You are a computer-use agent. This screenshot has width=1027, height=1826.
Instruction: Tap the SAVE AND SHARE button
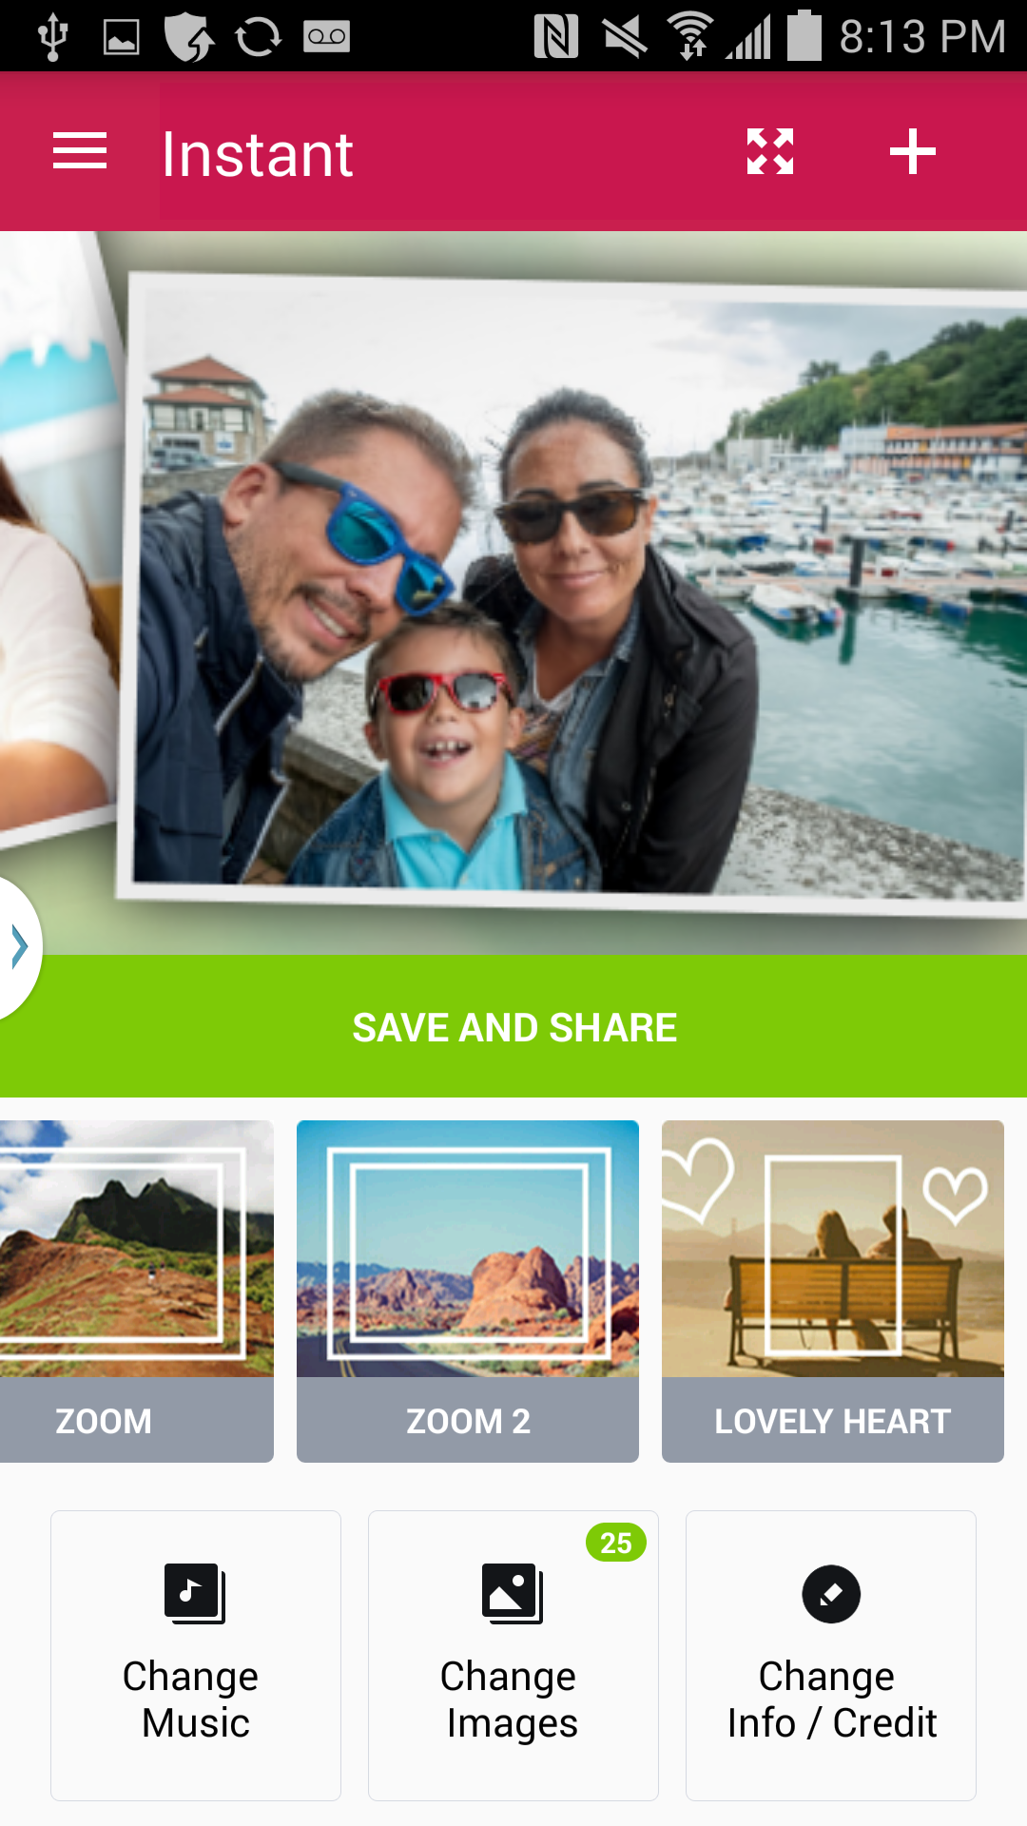[x=513, y=1026]
